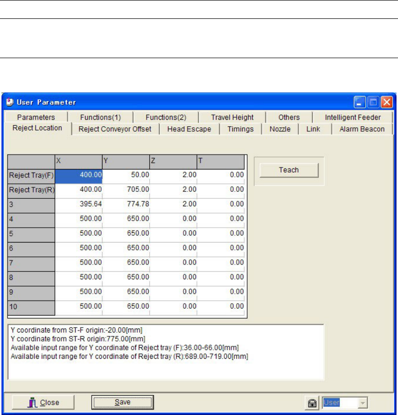398x415 pixels.
Task: Select the Reject Tray(F) row header
Action: coord(31,175)
